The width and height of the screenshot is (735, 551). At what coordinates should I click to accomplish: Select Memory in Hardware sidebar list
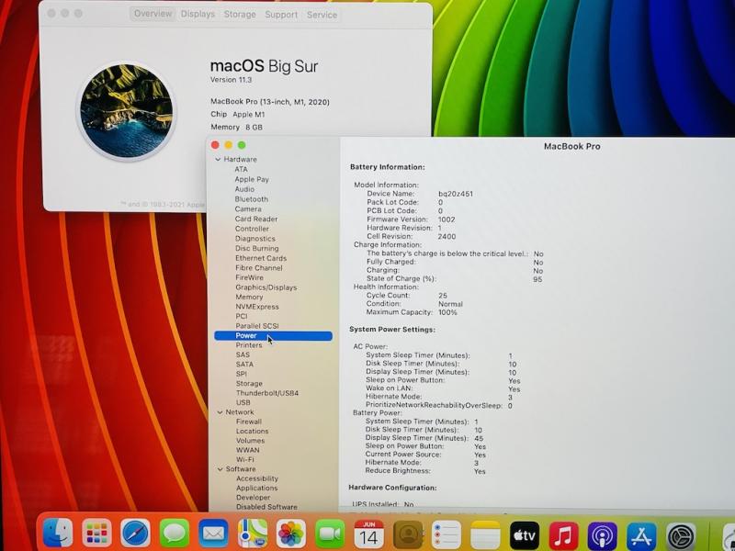point(249,297)
